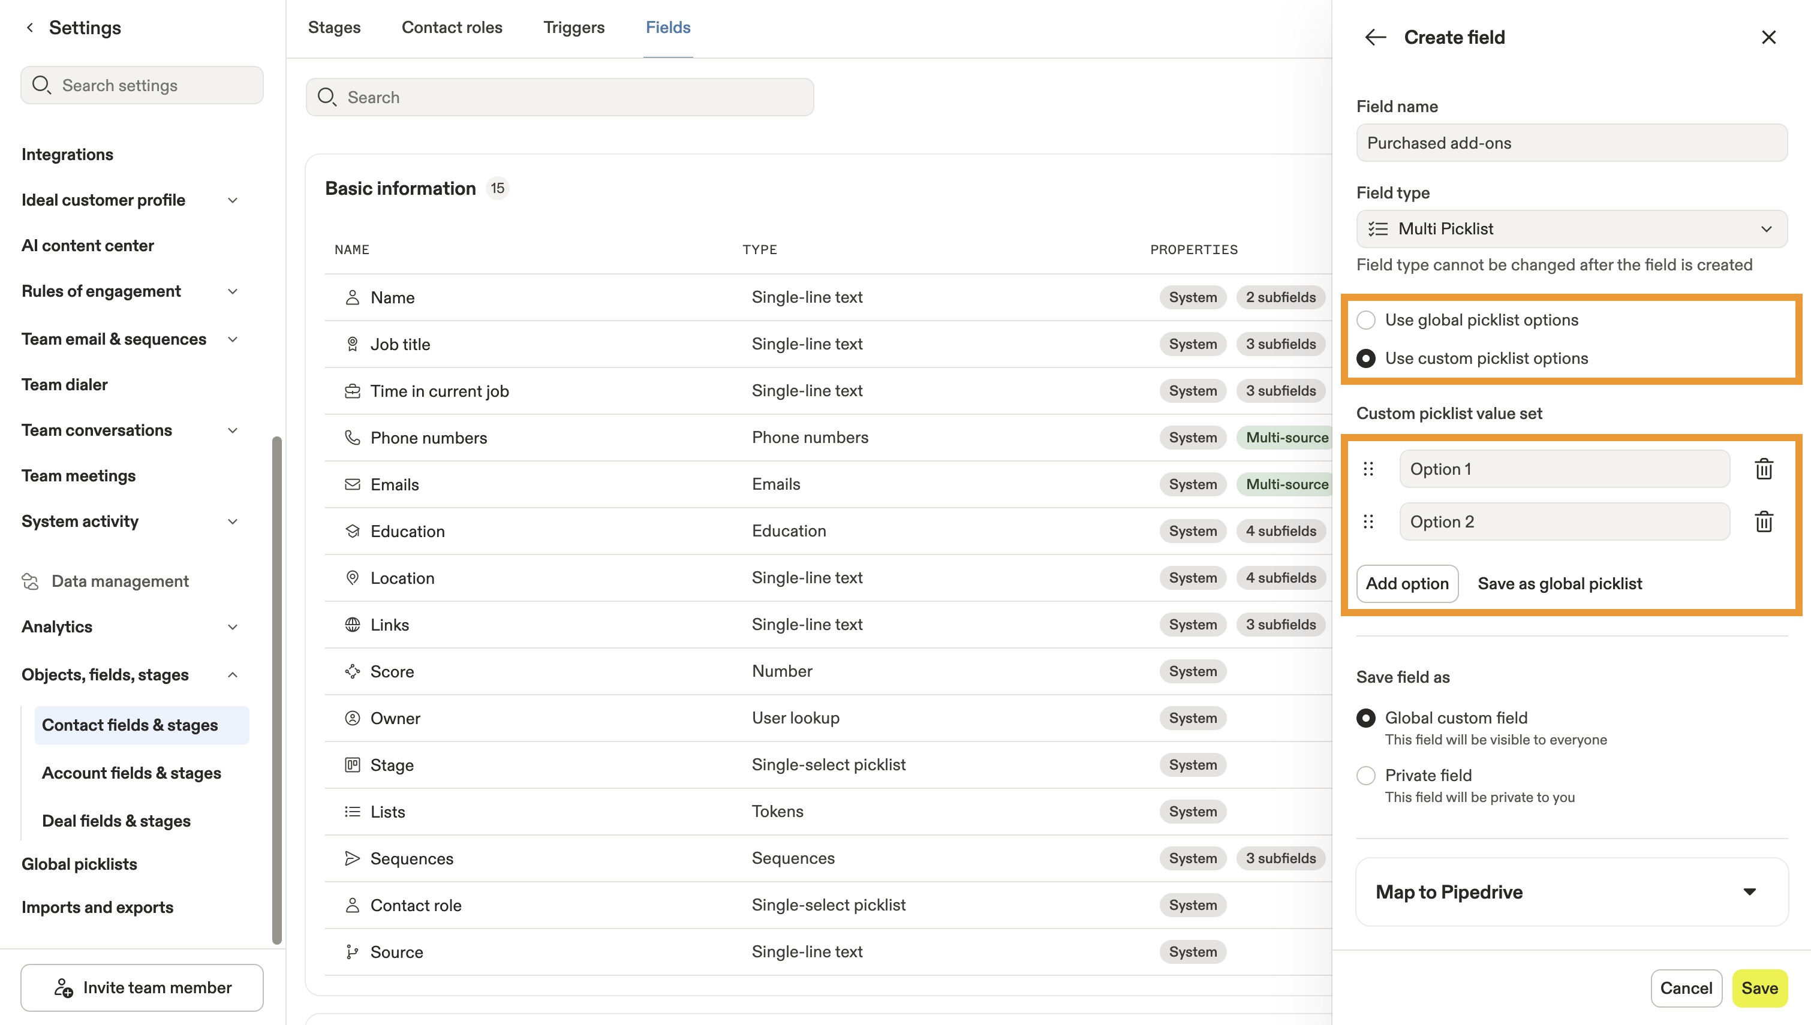Switch to the Stages tab
This screenshot has width=1811, height=1025.
334,28
